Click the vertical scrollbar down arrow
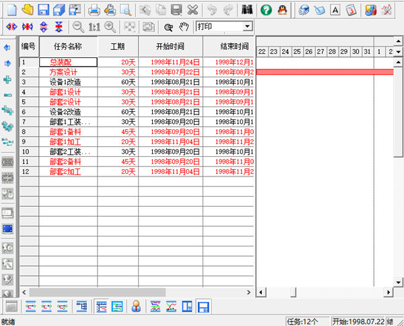Image resolution: width=404 pixels, height=326 pixels. tap(399, 282)
